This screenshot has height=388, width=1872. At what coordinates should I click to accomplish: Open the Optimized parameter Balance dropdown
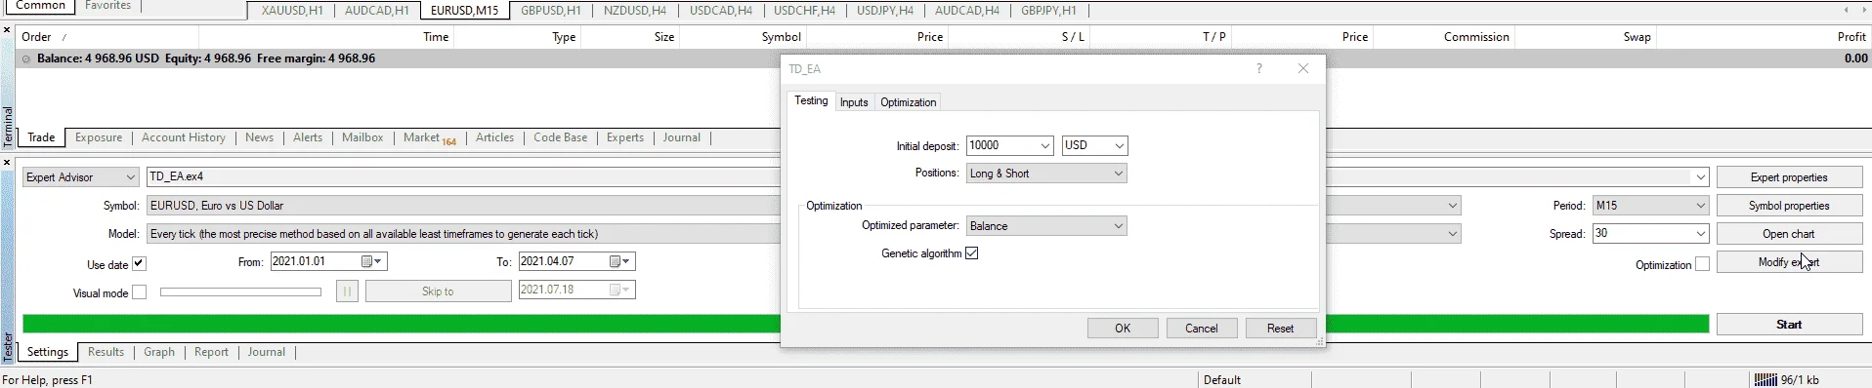tap(1046, 226)
